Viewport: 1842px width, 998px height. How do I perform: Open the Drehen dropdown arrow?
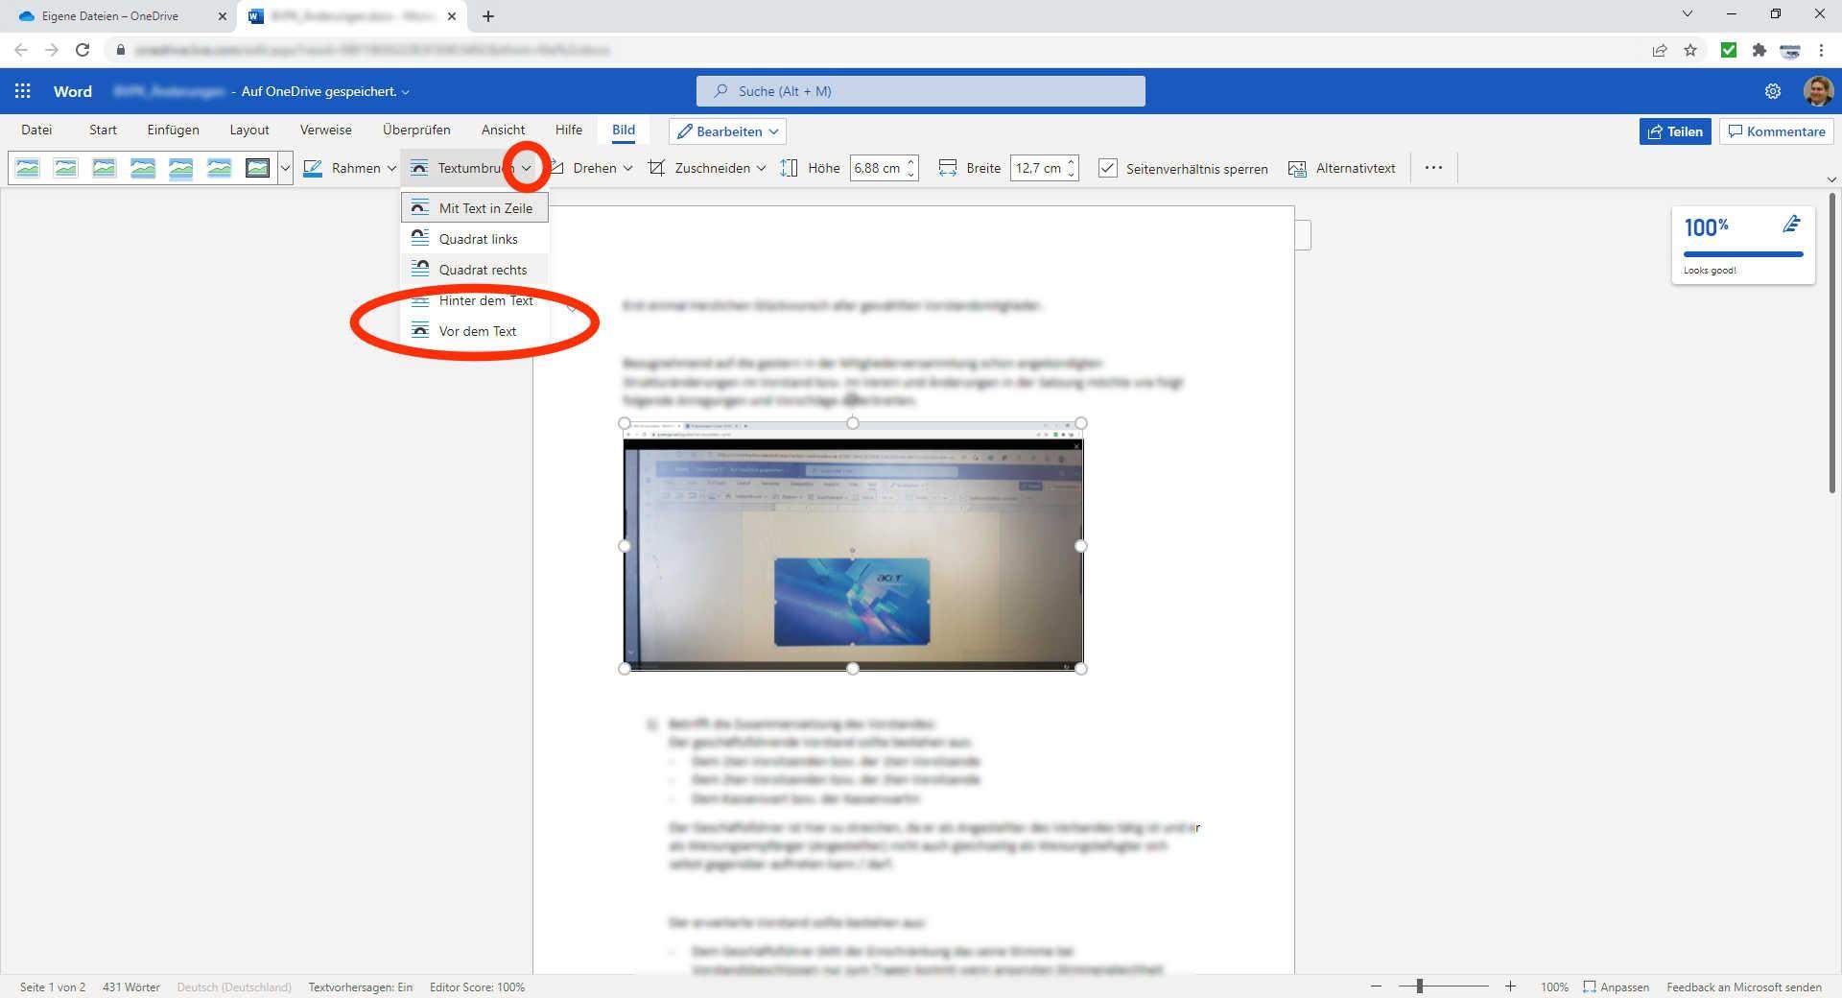click(x=627, y=168)
